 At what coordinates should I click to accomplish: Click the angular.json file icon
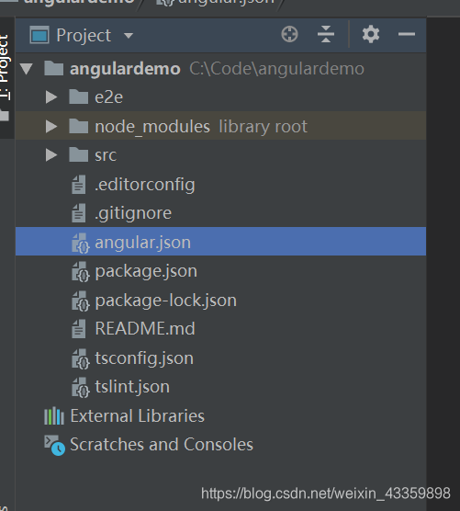[x=81, y=243]
